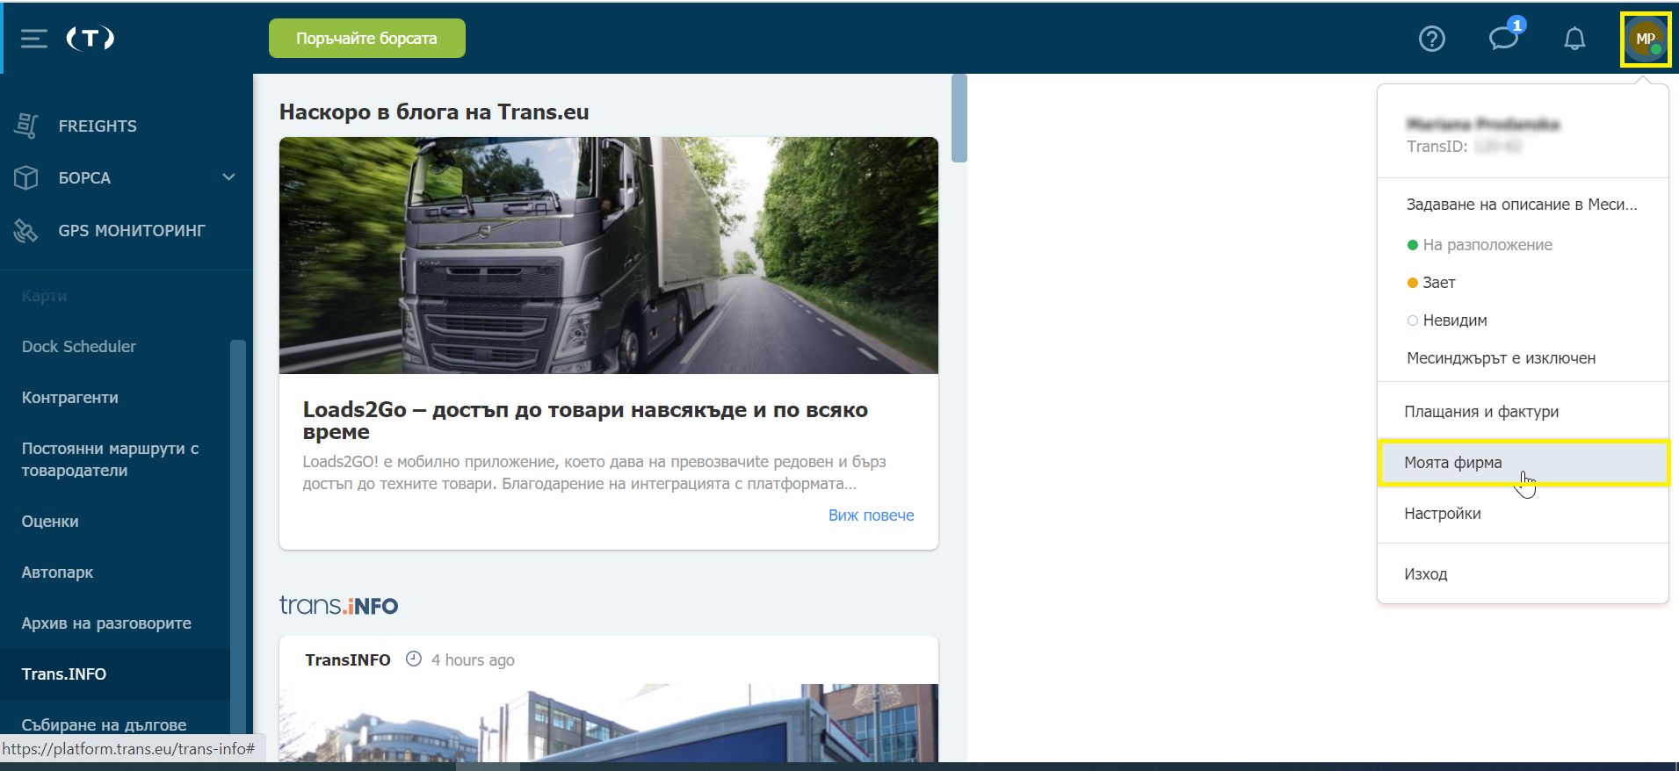Open the Loads2Go blog article title
The height and width of the screenshot is (771, 1679).
coord(585,421)
